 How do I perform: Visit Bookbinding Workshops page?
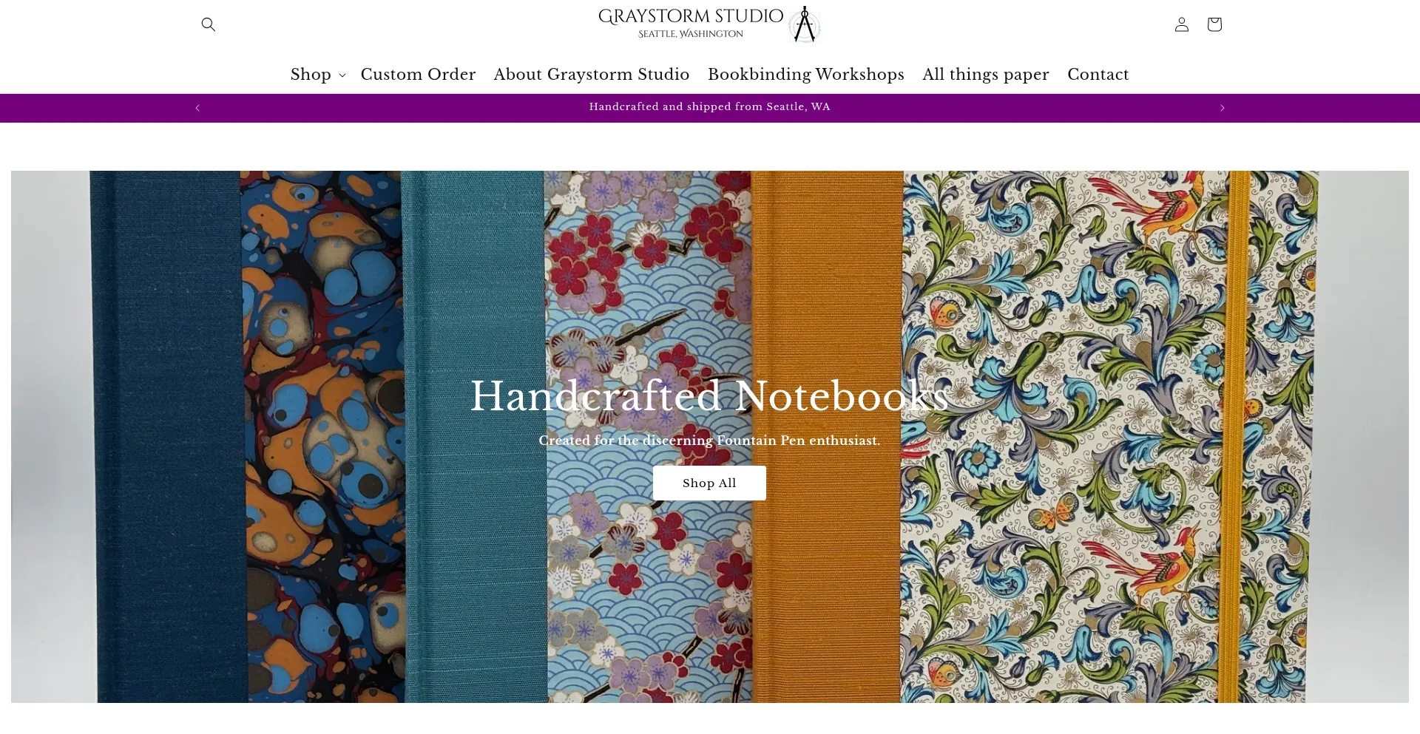[806, 75]
